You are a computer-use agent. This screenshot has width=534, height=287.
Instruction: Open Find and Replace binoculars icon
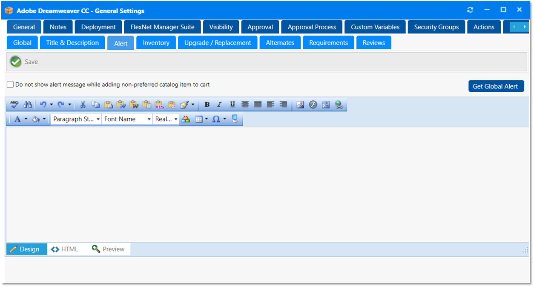tap(28, 105)
